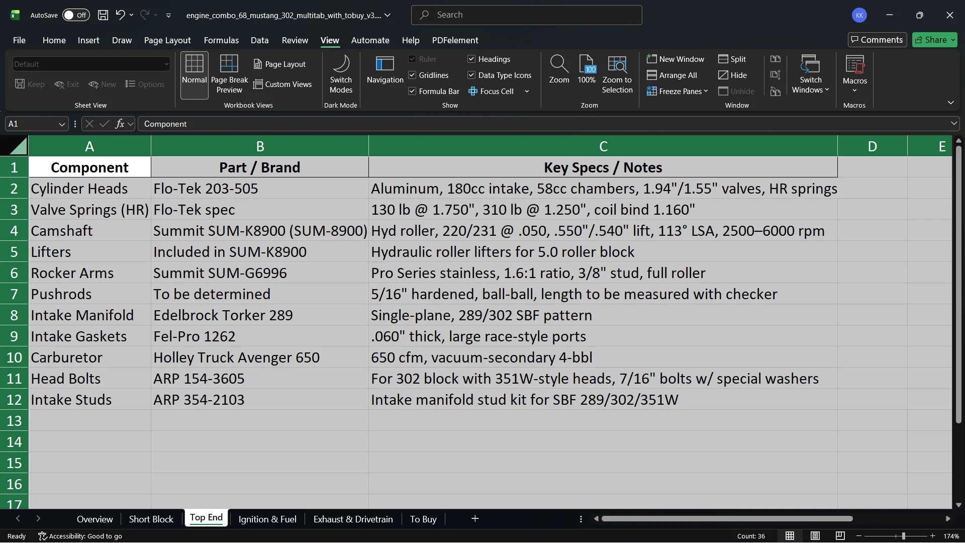Open the Formulas ribbon tab
The image size is (965, 543).
[x=221, y=40]
